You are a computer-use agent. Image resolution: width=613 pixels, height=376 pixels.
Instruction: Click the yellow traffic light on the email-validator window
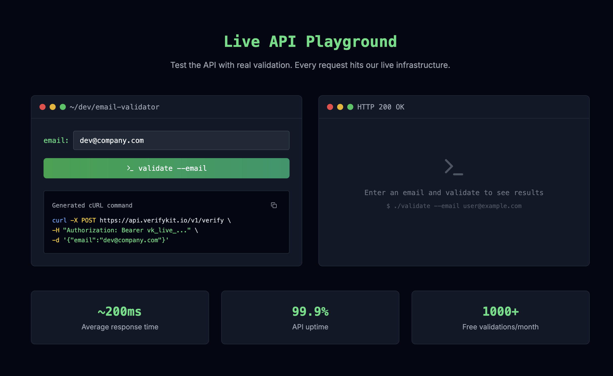[x=52, y=107]
